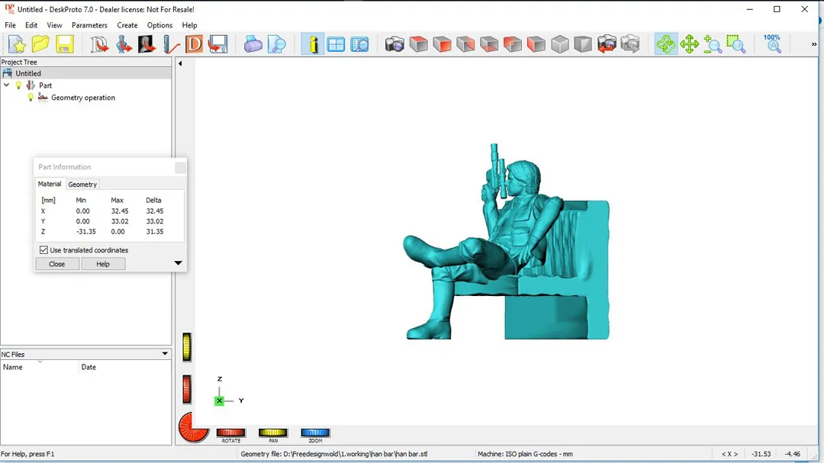Click the horizontal red ROTATE thumbwheel
This screenshot has height=463, width=824.
(x=230, y=432)
